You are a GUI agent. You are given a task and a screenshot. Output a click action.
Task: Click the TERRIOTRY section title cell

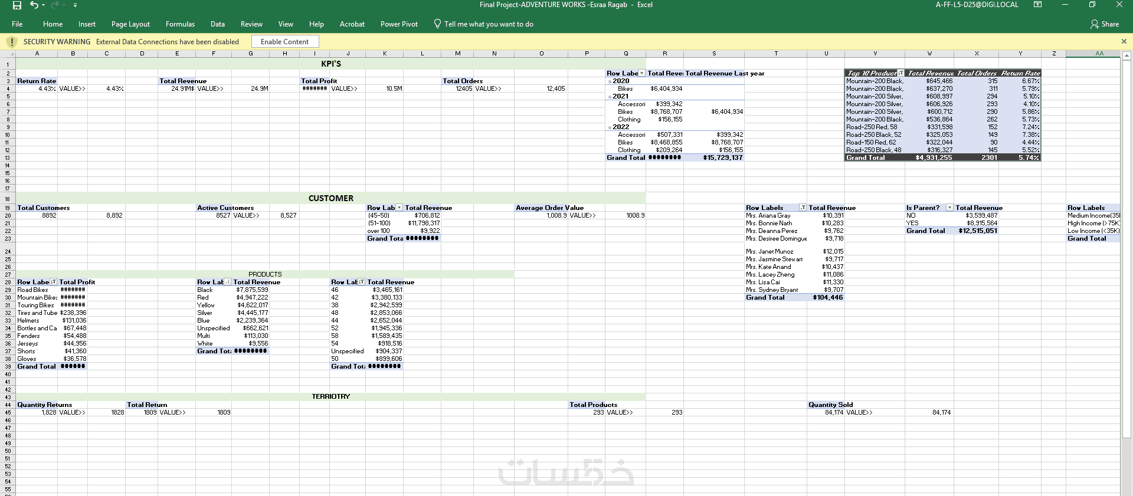tap(330, 396)
